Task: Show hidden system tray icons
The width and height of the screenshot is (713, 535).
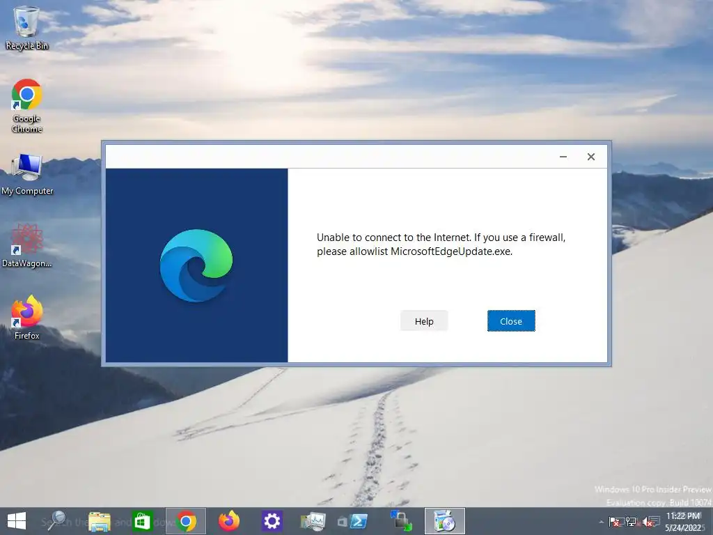Action: point(601,522)
